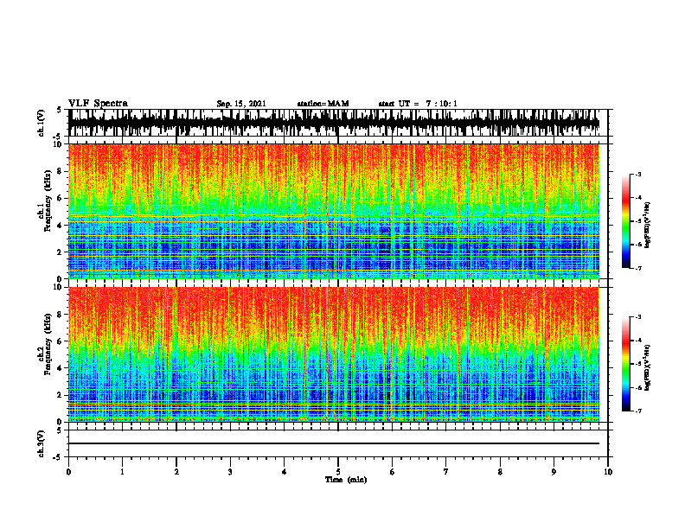Click the time axis tick label "0"
The width and height of the screenshot is (685, 529).
point(68,472)
